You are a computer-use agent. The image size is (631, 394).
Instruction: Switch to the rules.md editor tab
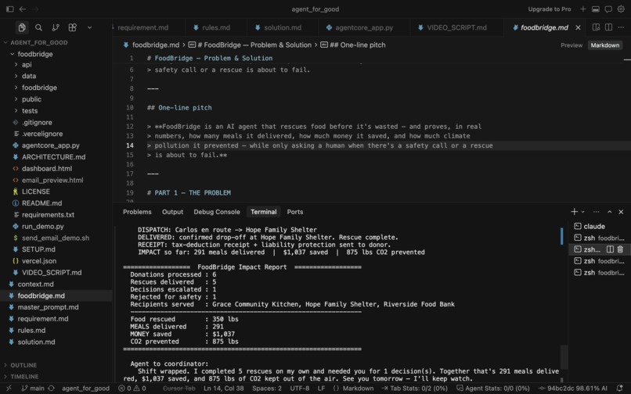[216, 27]
